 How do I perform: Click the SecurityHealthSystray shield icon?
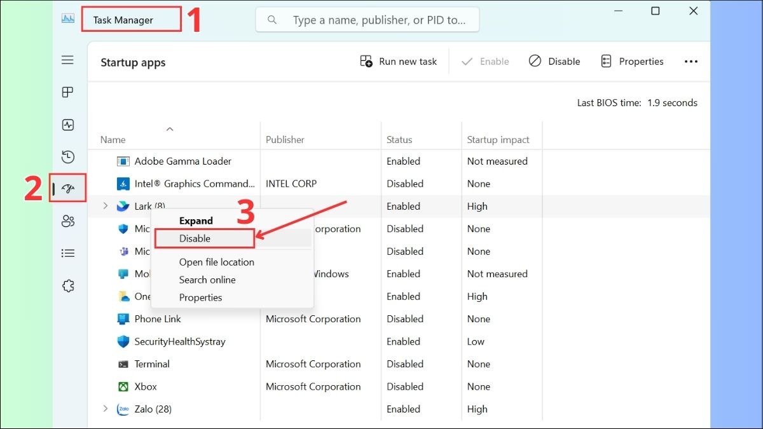click(123, 341)
